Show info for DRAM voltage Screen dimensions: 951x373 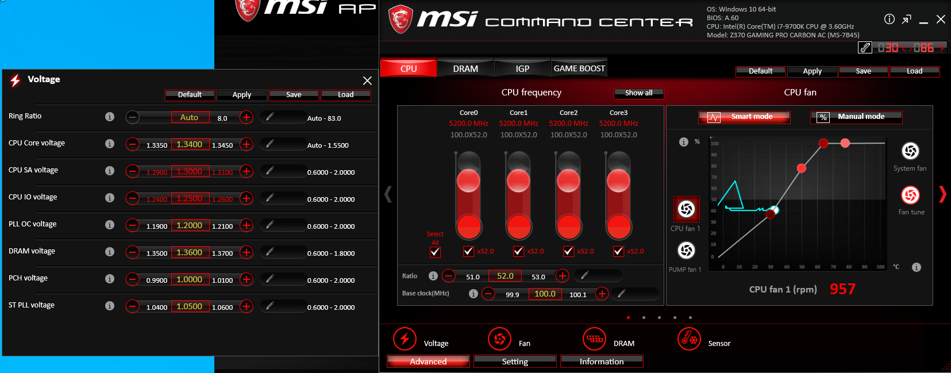[x=110, y=252]
